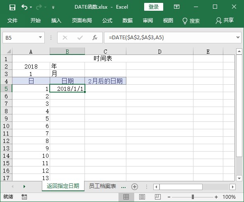Select column A header
This screenshot has height=202, width=244.
[x=31, y=51]
